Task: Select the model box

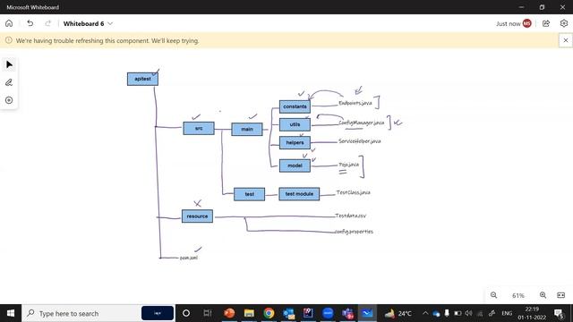Action: [295, 165]
